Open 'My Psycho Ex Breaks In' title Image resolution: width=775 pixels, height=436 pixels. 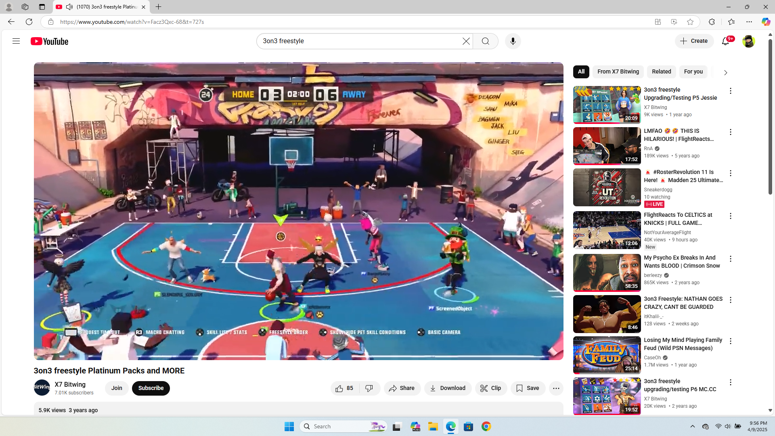pos(682,262)
